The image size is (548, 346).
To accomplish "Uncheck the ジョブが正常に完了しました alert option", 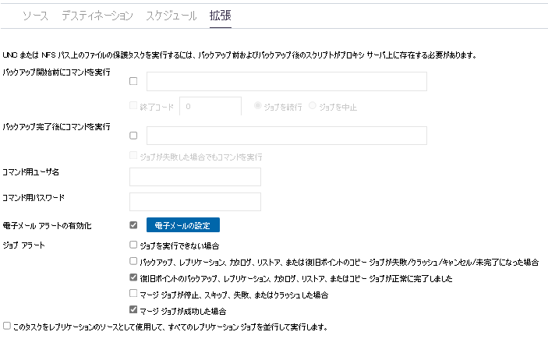I will 133,277.
